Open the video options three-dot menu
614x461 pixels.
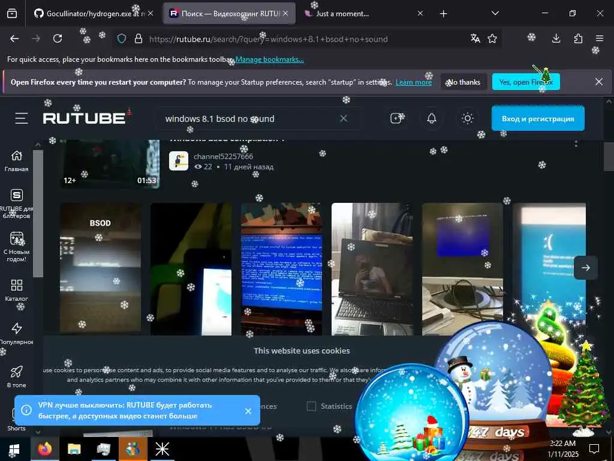point(576,143)
